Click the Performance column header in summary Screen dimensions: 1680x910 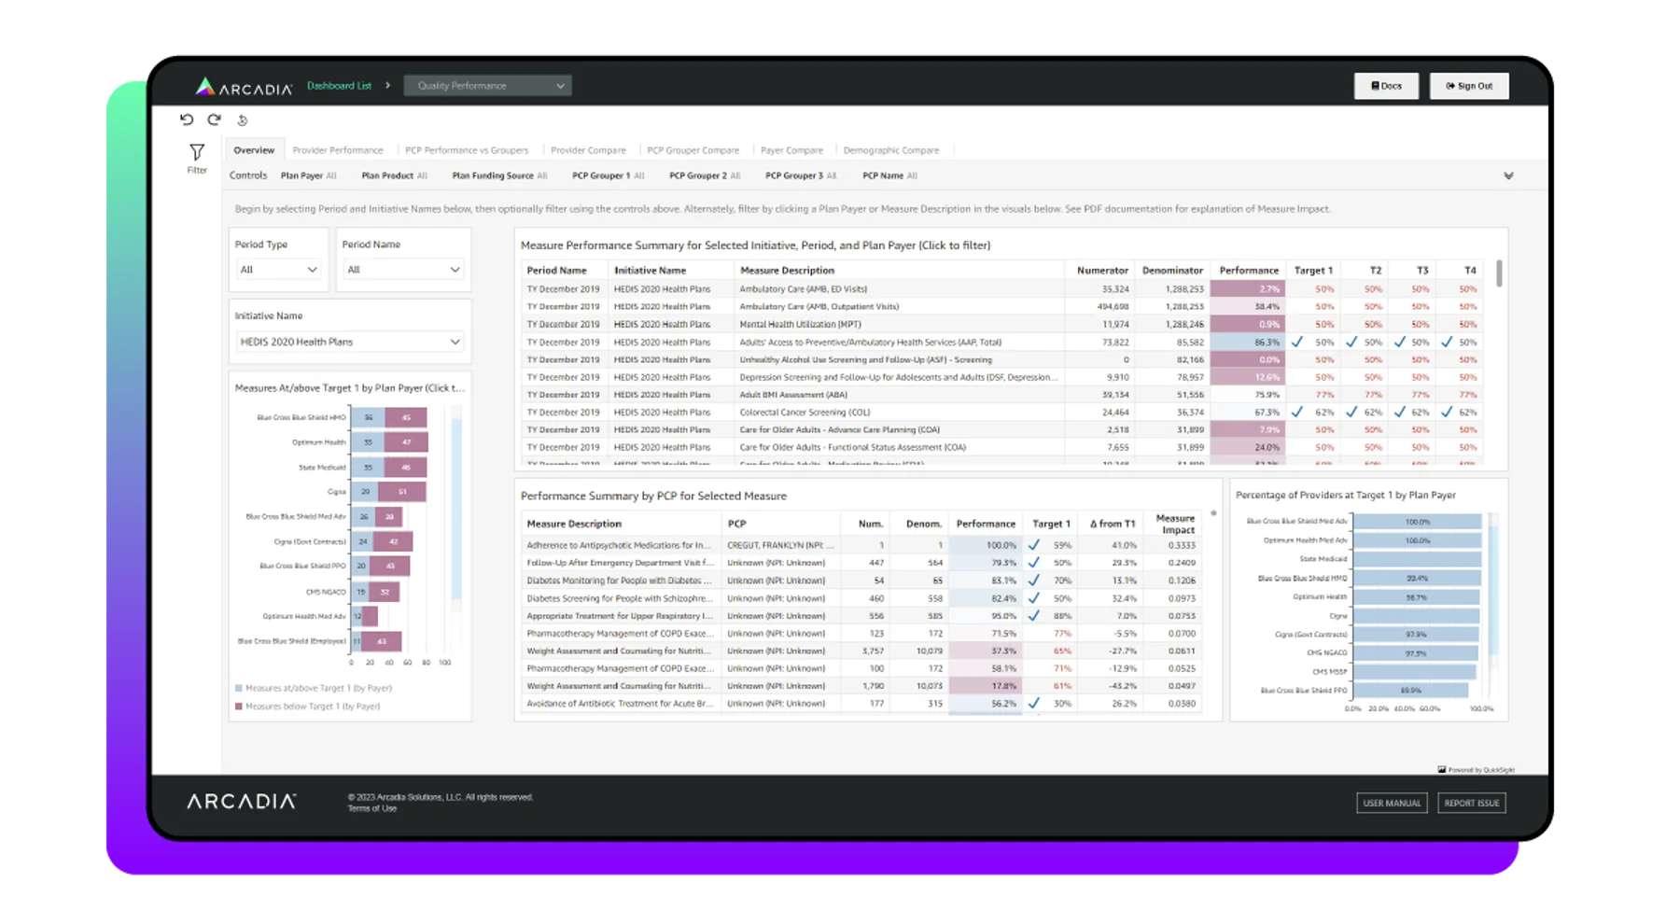1248,271
